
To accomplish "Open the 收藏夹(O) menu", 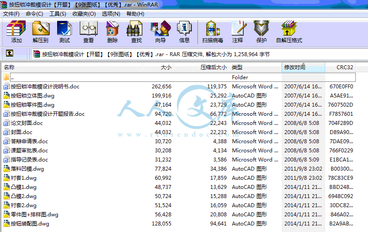I will (x=84, y=14).
